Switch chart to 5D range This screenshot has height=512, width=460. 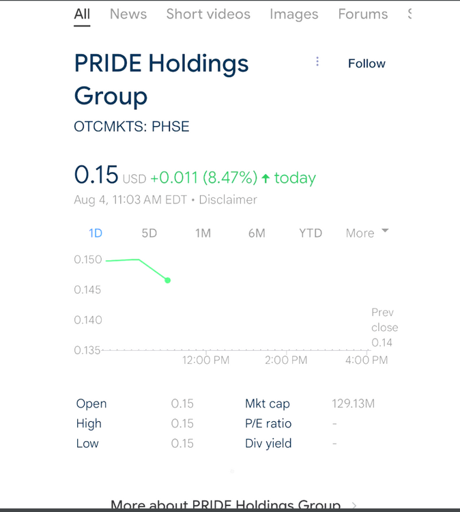[x=149, y=233]
